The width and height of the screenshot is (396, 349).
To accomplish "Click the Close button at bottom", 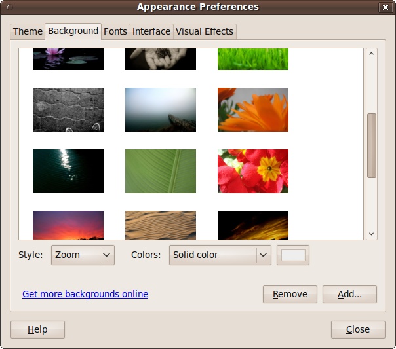I will pos(358,329).
